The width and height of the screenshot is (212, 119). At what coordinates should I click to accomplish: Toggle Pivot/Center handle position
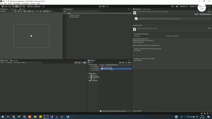coord(30,6)
